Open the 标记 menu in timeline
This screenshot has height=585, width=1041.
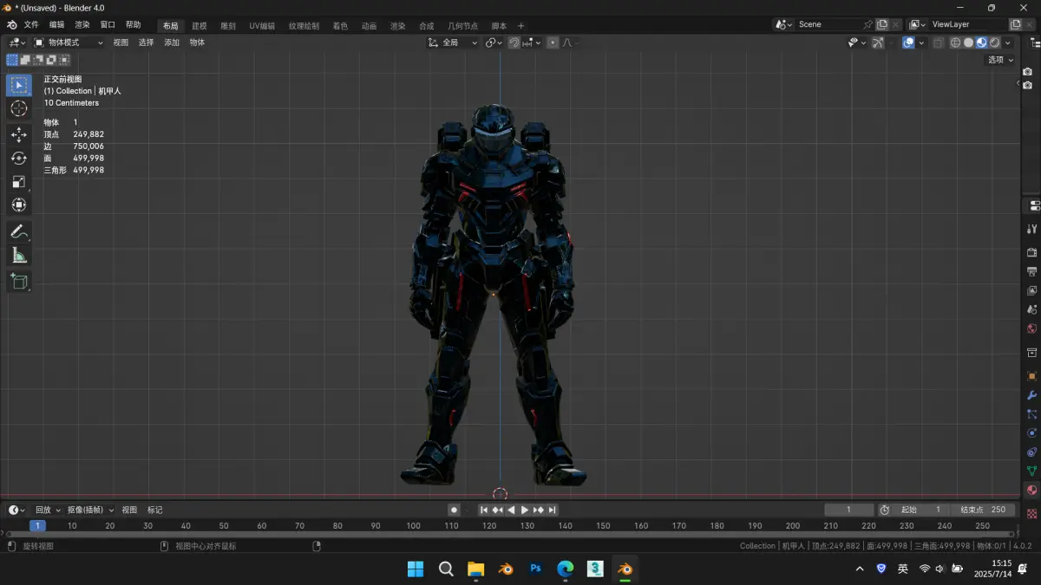coord(154,510)
